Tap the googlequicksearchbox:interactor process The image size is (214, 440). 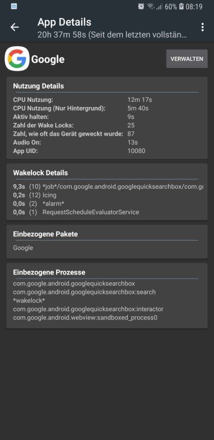[88, 309]
